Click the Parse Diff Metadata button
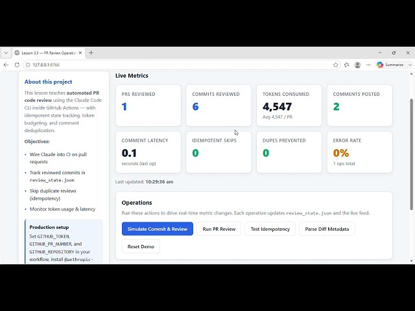 point(327,229)
